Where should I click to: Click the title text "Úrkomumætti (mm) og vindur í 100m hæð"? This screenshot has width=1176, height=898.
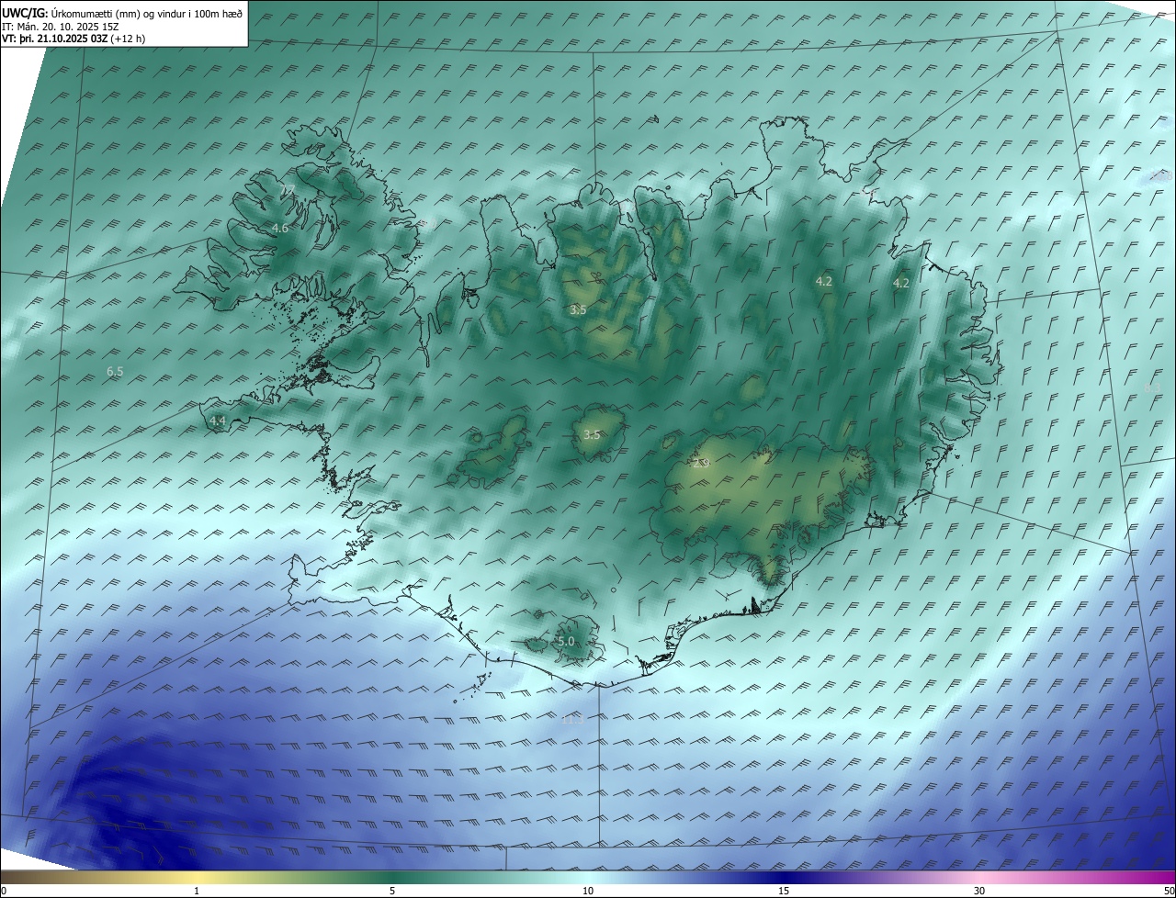(x=147, y=13)
